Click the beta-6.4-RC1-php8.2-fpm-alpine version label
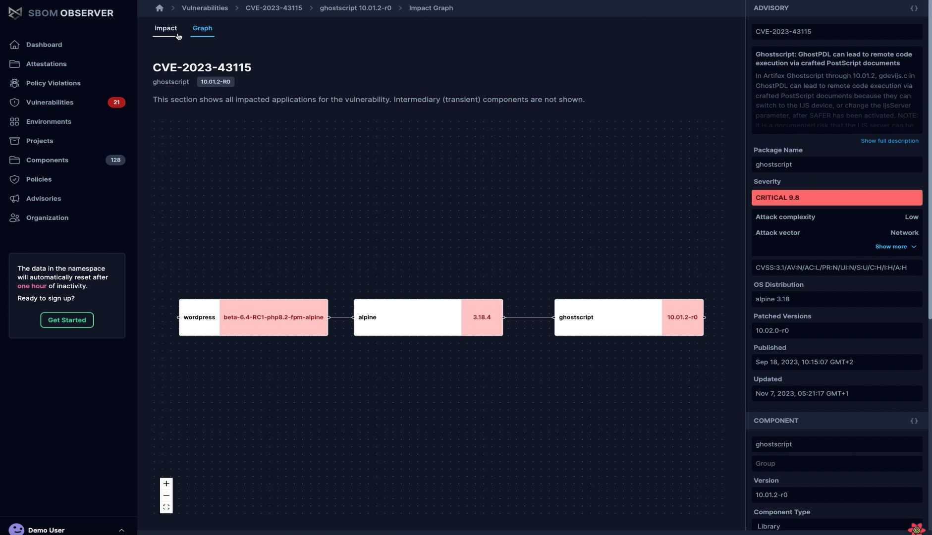Image resolution: width=932 pixels, height=535 pixels. (274, 318)
